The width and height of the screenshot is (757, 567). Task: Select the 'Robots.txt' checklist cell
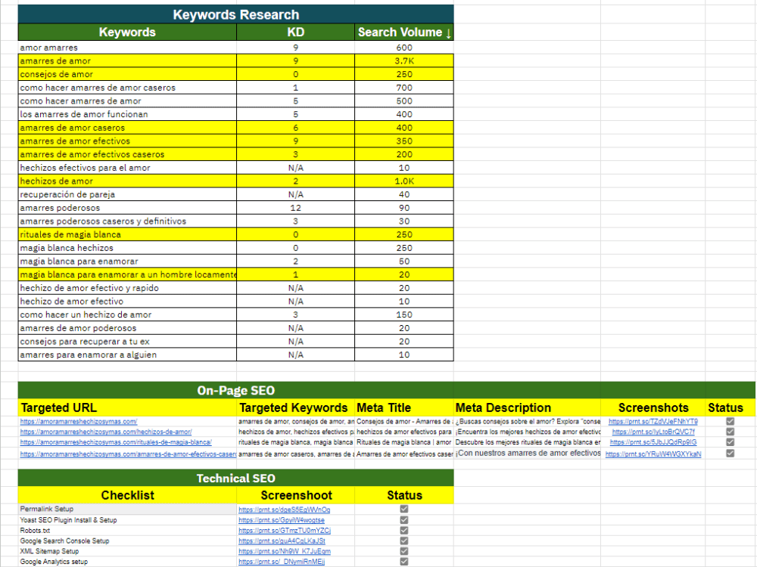127,531
